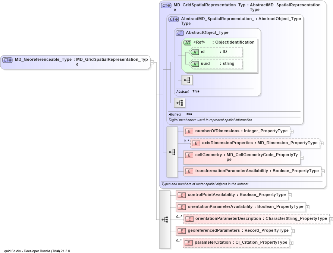
Task: Select controlPointAvailability : Boolean_PropertyType text
Action: point(237,195)
